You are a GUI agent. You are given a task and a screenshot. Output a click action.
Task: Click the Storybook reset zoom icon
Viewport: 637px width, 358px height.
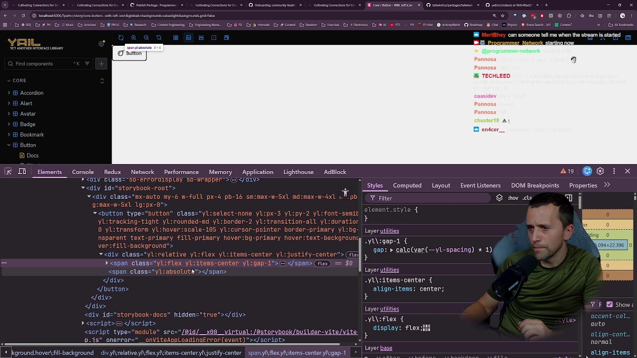[x=159, y=38]
